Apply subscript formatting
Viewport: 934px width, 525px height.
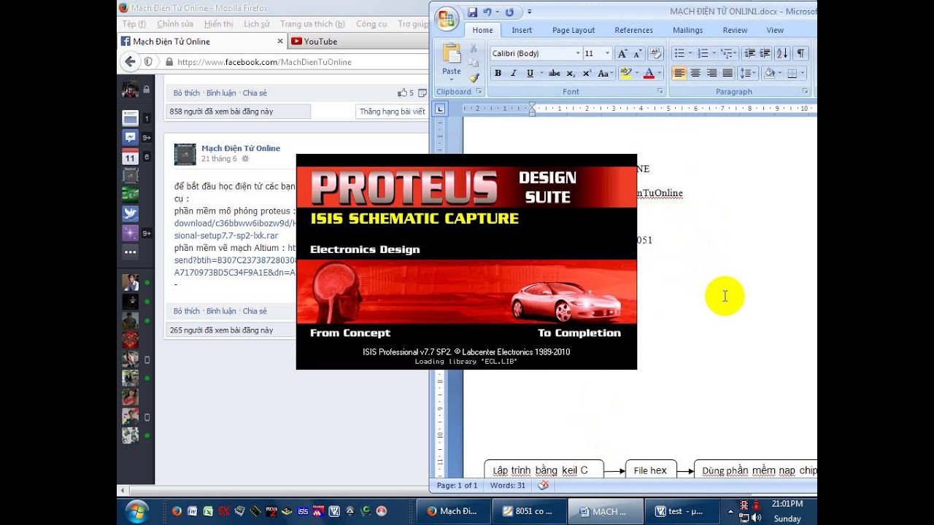tap(571, 73)
